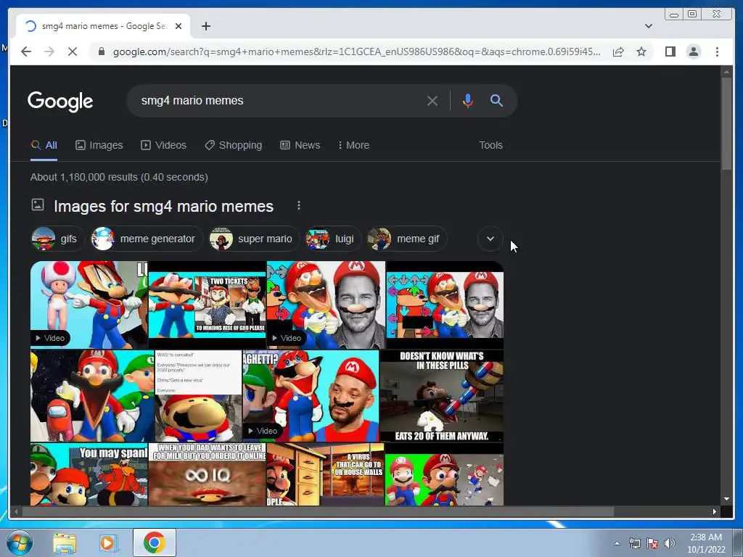Select the meme gif filter chip
Viewport: 743px width, 557px height.
[x=406, y=239]
